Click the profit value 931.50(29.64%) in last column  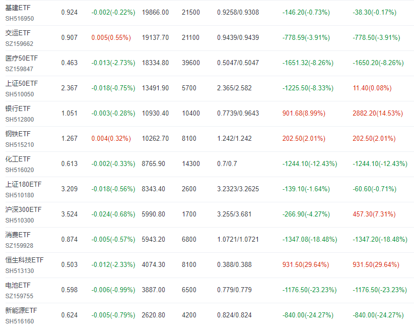(376, 264)
